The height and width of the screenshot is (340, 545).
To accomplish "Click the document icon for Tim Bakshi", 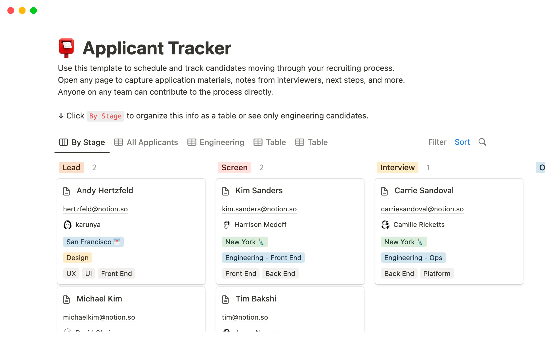I will coord(226,298).
